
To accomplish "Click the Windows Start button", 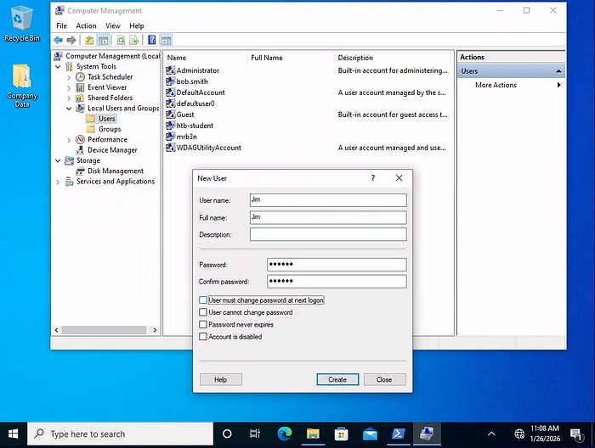I will click(14, 434).
